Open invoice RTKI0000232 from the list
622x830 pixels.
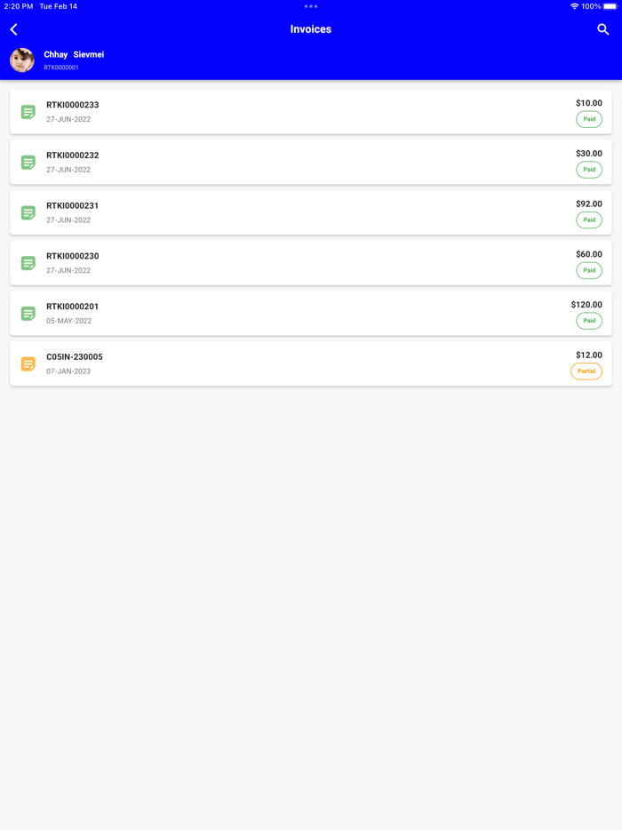point(311,161)
